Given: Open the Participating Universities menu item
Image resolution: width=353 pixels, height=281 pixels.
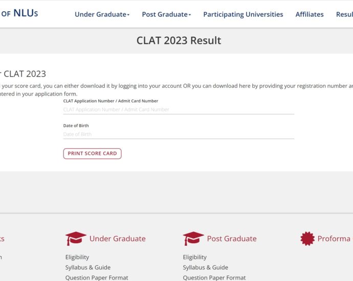Looking at the screenshot, I should 243,14.
